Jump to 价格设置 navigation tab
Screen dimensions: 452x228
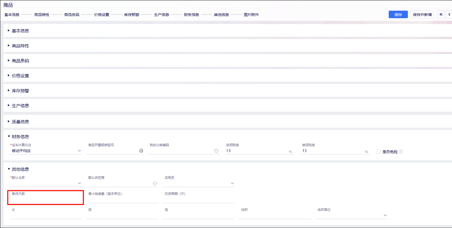(102, 15)
